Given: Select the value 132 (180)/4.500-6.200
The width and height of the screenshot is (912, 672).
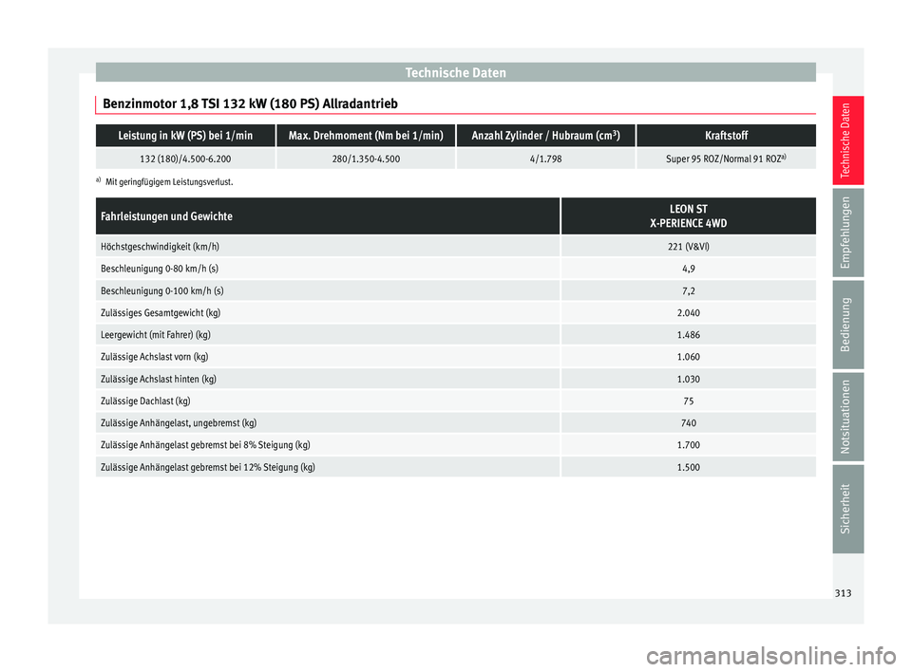Looking at the screenshot, I should coord(185,159).
